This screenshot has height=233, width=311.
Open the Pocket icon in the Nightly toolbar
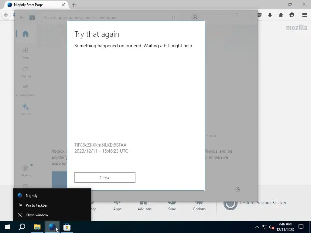[x=259, y=15]
